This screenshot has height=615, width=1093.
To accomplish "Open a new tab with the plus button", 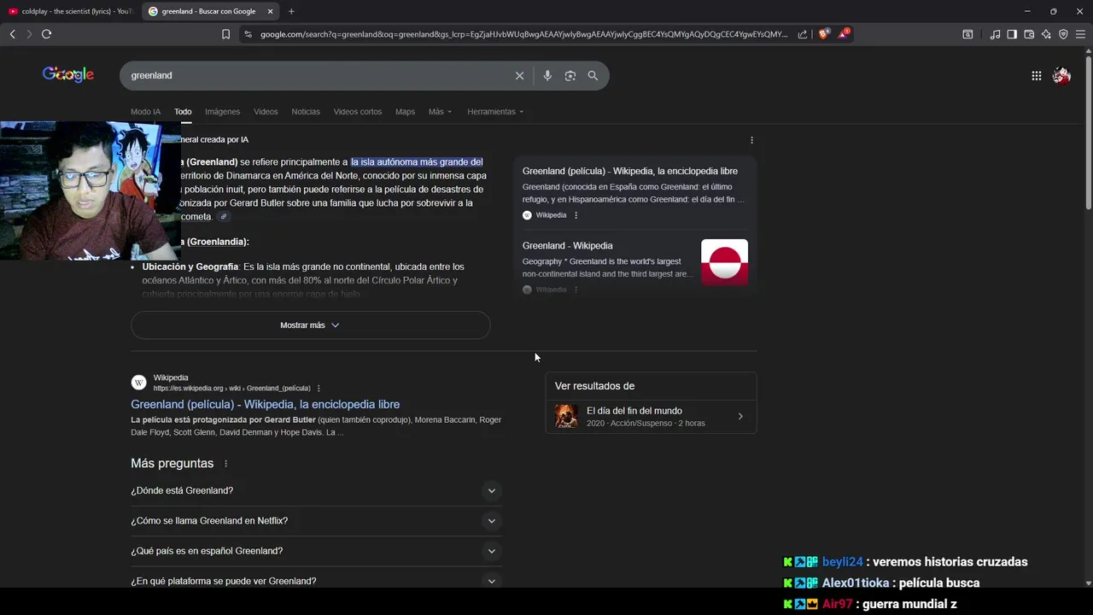I will click(x=291, y=11).
